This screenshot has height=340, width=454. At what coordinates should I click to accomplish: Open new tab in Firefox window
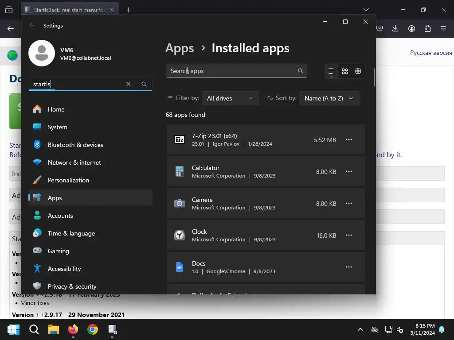tap(128, 10)
